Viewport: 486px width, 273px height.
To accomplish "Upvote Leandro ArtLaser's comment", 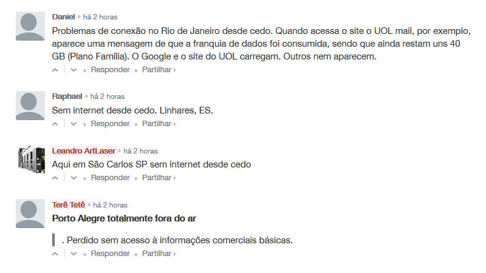I will [56, 178].
